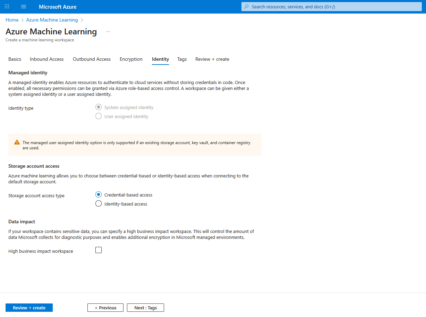This screenshot has height=317, width=426.
Task: Switch to the Basics tab
Action: 15,59
